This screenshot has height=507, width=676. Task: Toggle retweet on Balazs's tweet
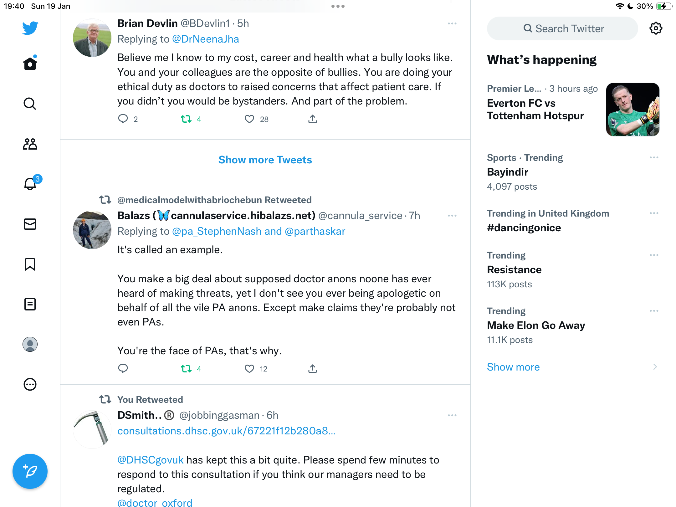[x=186, y=369]
